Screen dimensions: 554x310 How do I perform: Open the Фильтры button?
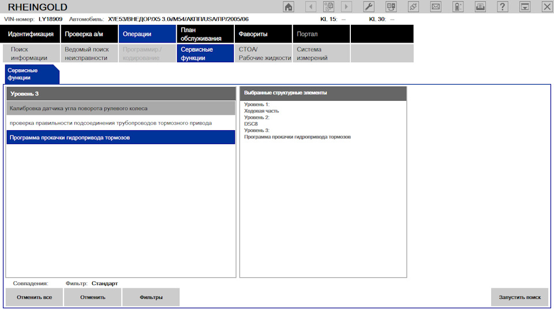click(151, 297)
